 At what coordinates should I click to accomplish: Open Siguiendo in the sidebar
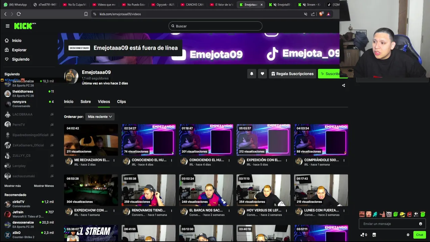(x=20, y=59)
